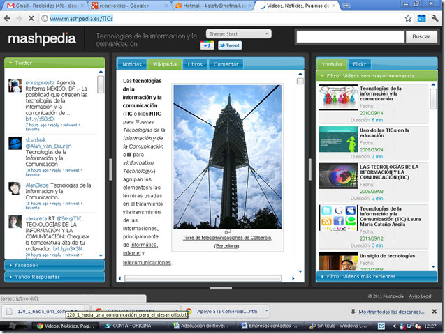Screen dimensions: 445x334
Task: Collapse the Twitter panel header
Action: click(x=54, y=63)
